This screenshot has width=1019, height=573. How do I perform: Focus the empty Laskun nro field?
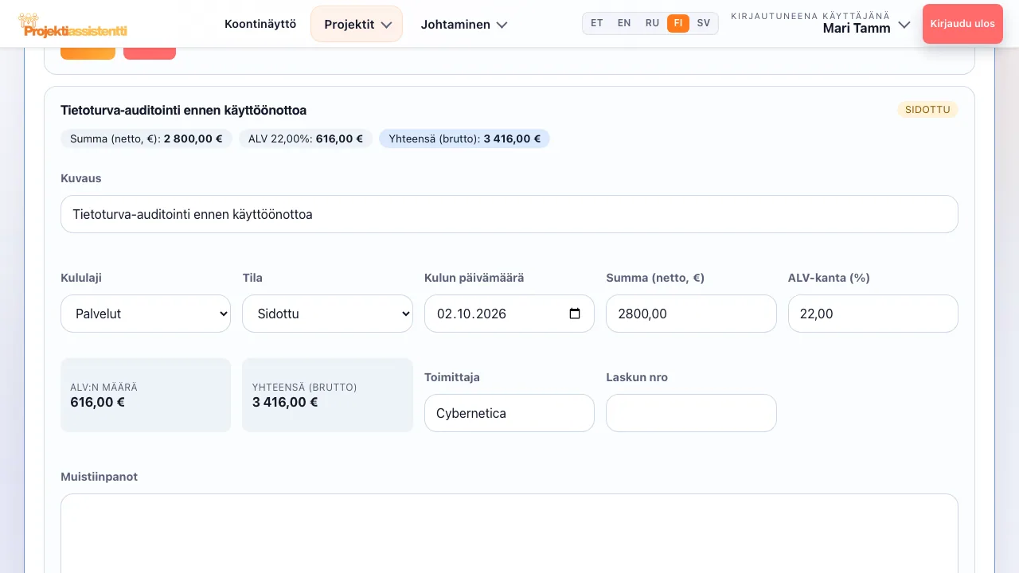click(x=691, y=413)
